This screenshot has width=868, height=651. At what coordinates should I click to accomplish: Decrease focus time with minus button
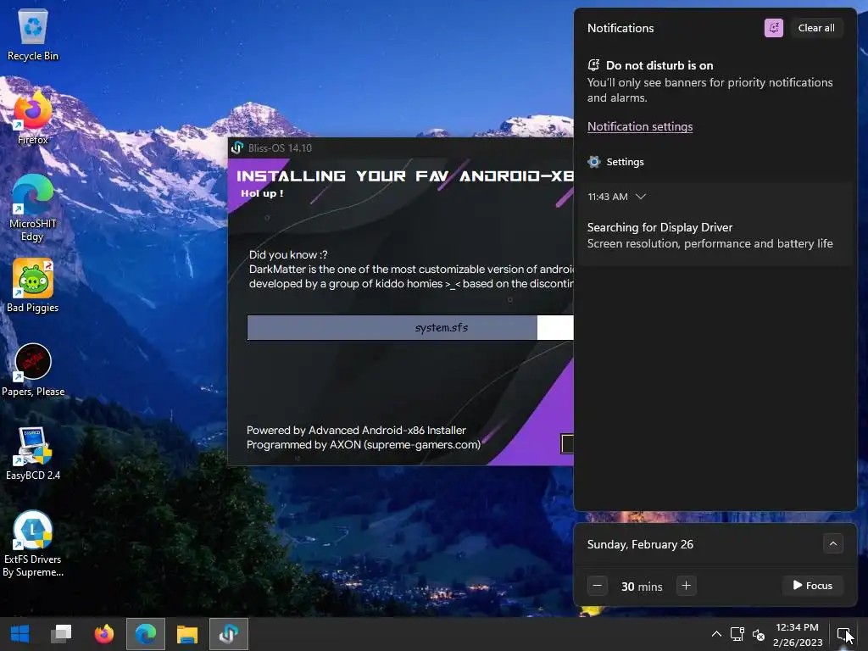[x=597, y=586]
